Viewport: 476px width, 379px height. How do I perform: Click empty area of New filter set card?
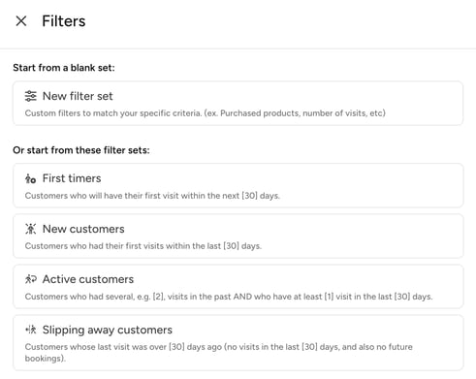pos(291,97)
